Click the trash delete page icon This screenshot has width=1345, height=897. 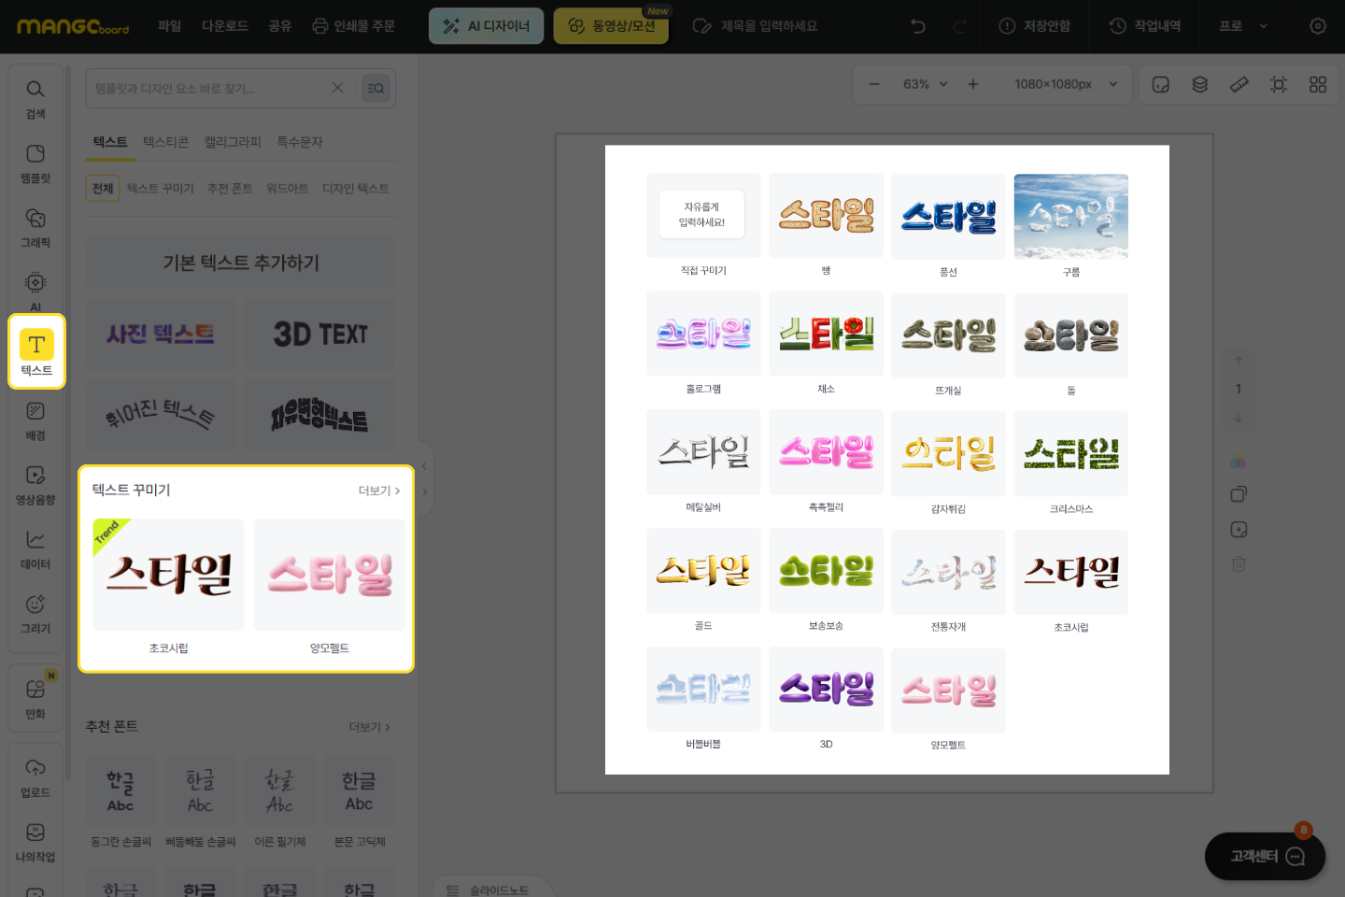(x=1239, y=564)
